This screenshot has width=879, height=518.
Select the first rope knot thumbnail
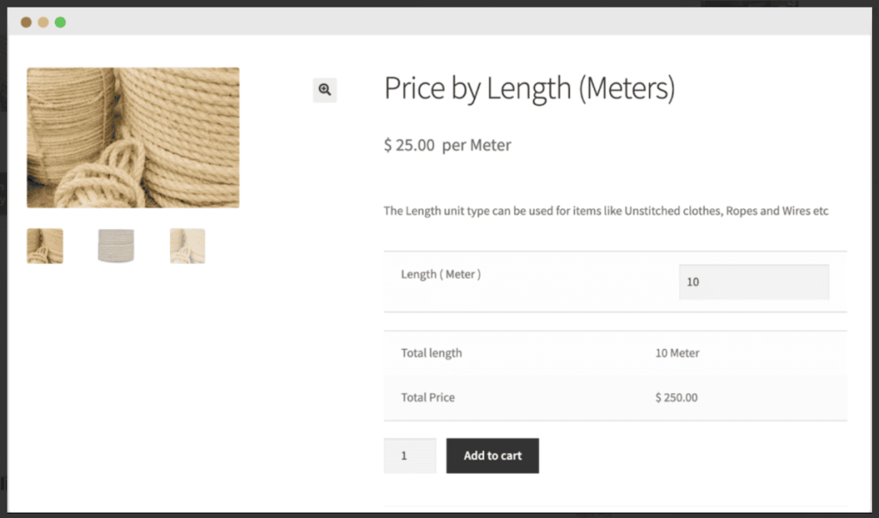tap(45, 246)
